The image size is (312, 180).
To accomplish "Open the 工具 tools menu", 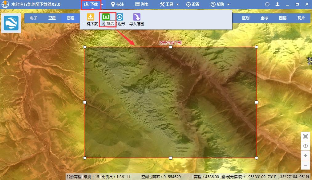I will [x=167, y=4].
